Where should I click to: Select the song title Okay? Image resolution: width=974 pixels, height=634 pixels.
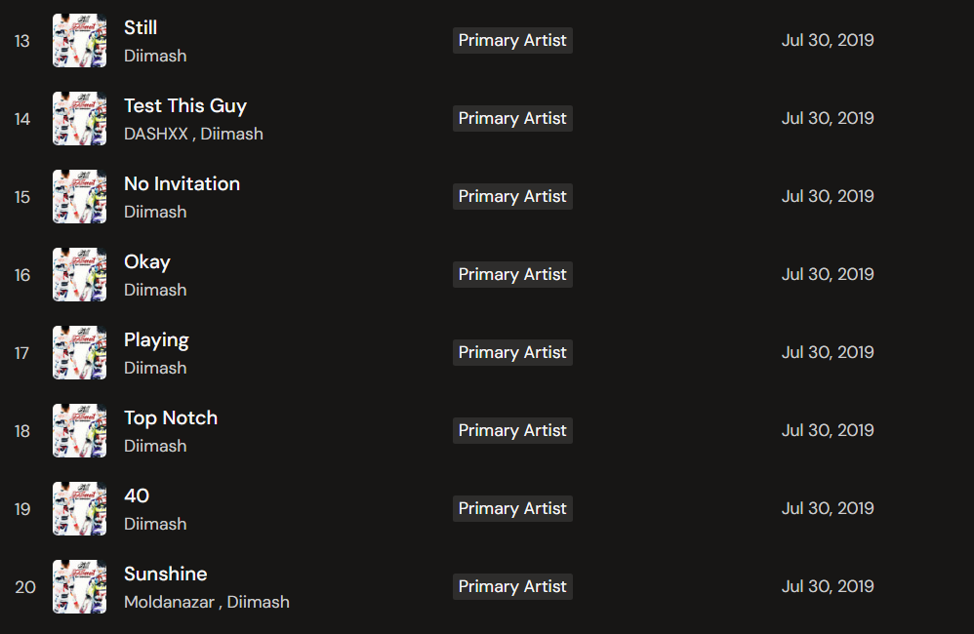pos(147,261)
